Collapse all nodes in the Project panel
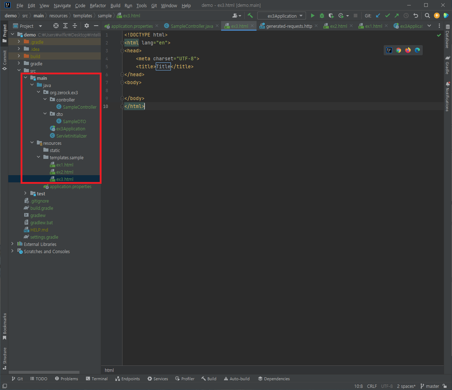 coord(75,26)
